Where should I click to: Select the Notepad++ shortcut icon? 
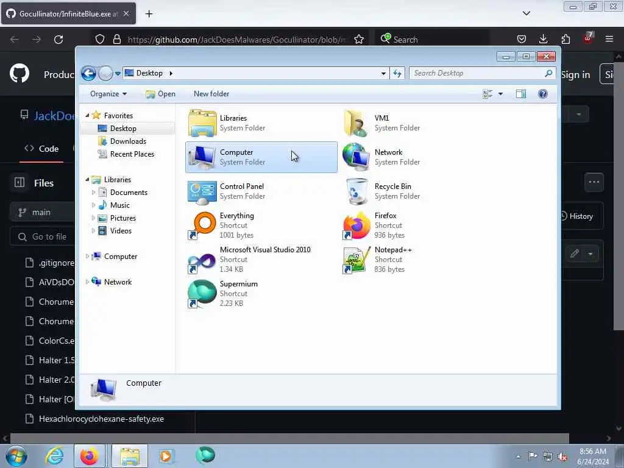[356, 260]
